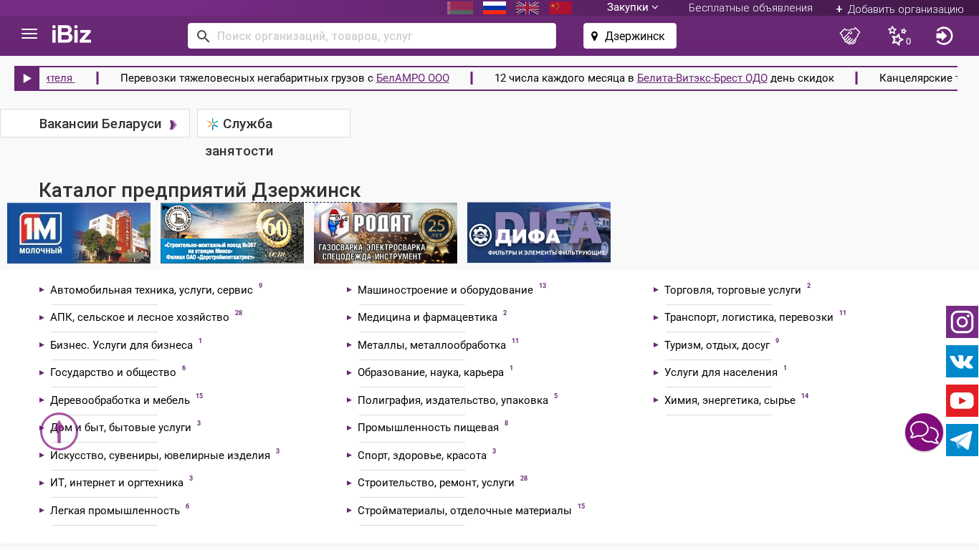Open favorites star icon in header
979x550 pixels.
click(897, 36)
